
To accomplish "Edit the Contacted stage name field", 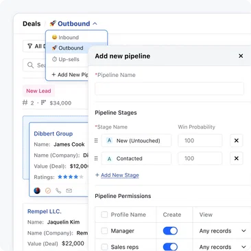I will pyautogui.click(x=136, y=158).
